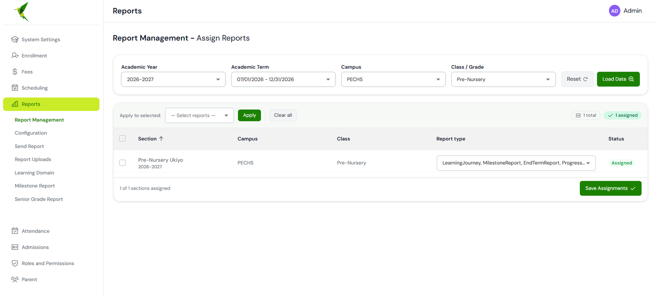Click the Load Data button
The width and height of the screenshot is (657, 296).
(618, 79)
